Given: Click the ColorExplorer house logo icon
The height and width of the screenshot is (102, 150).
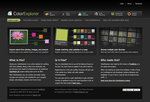Looking at the screenshot, I should tap(10, 14).
